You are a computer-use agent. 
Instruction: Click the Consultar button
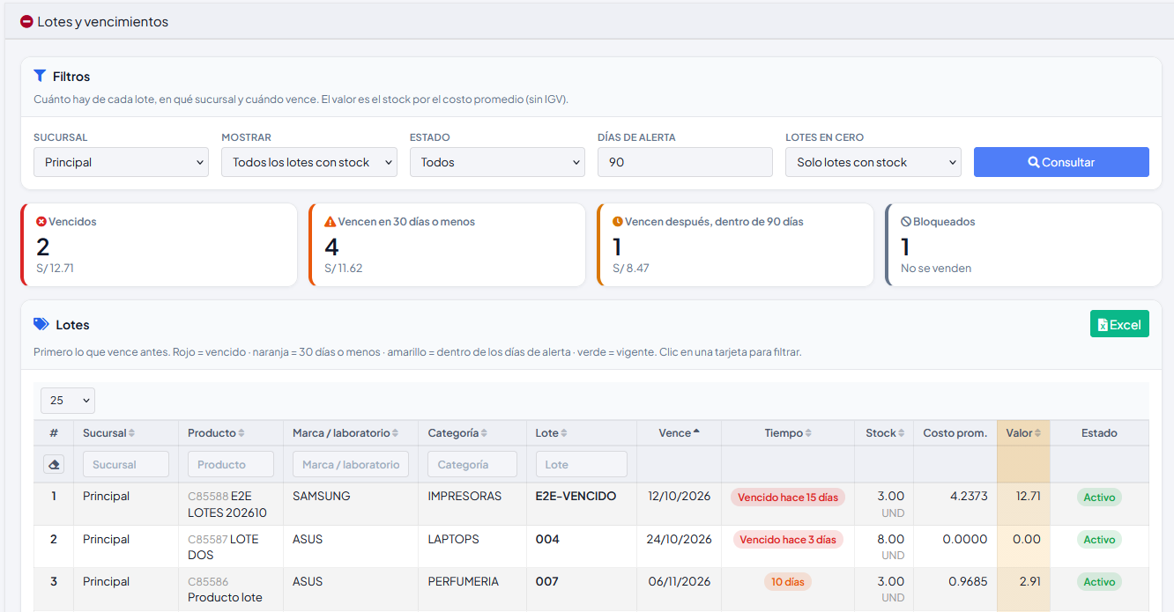(1061, 162)
